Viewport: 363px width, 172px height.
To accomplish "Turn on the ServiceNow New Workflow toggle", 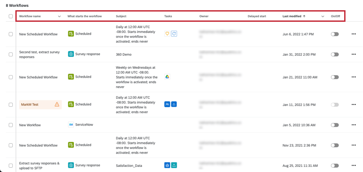I will click(x=335, y=125).
